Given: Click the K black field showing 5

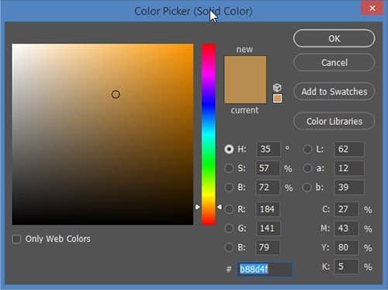Looking at the screenshot, I should pos(347,267).
